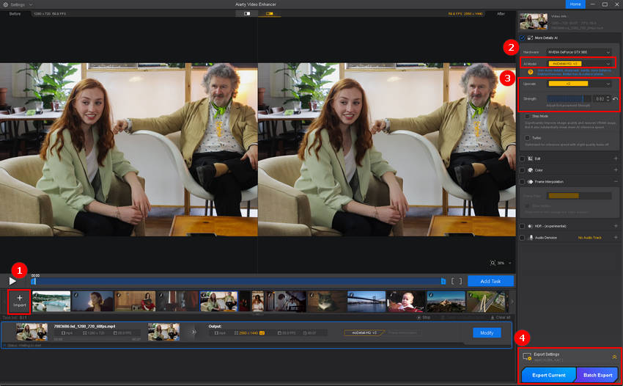Toggle the More Details AI checkbox
The width and height of the screenshot is (623, 386).
[x=522, y=38]
